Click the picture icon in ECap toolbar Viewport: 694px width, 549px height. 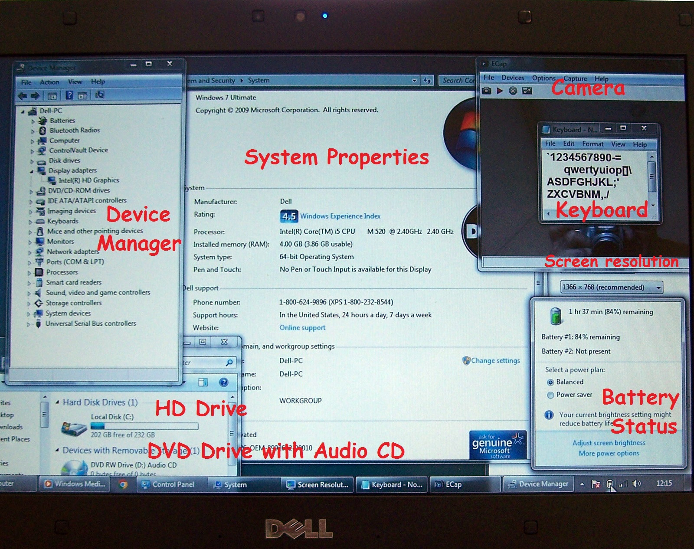(527, 91)
